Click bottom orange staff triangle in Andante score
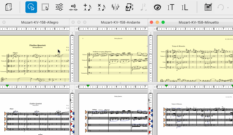 pos(86,130)
